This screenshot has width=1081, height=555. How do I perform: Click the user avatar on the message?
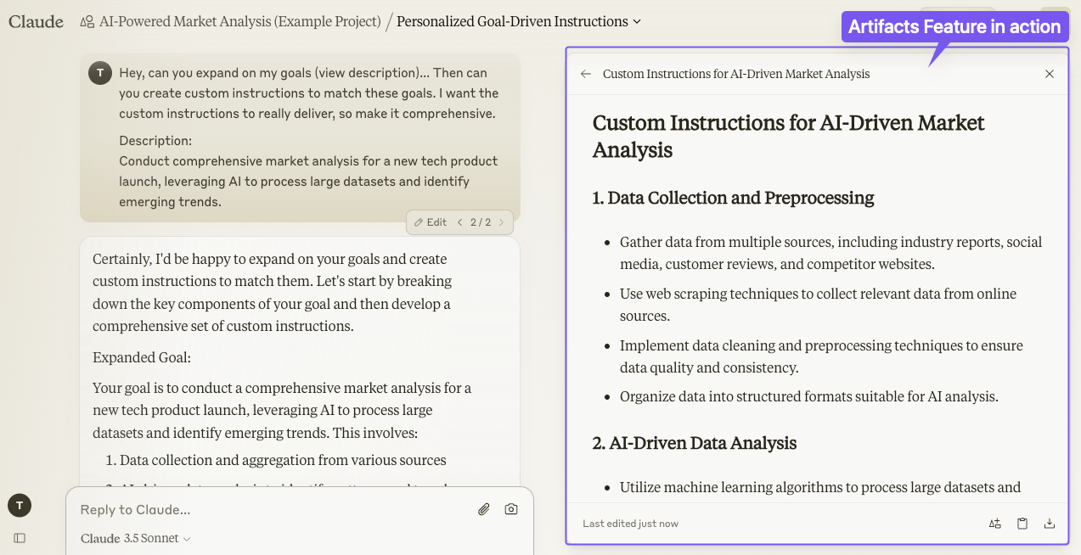tap(100, 73)
